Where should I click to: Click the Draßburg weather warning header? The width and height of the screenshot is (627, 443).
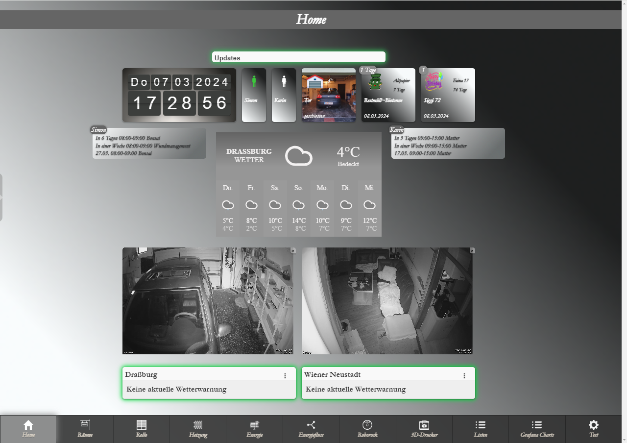[x=209, y=374]
